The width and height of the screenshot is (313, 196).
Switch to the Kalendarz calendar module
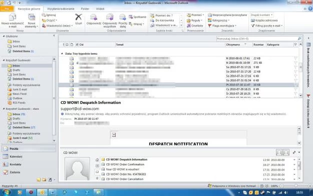(x=29, y=156)
